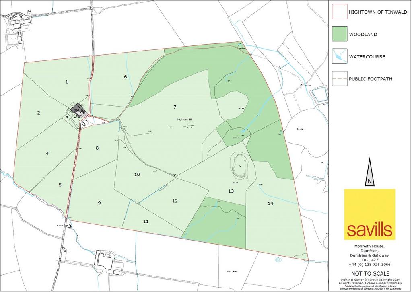The image size is (412, 292).
Task: Select the 'HIGHTOWN OF TINWALD' legend label
Action: point(378,12)
